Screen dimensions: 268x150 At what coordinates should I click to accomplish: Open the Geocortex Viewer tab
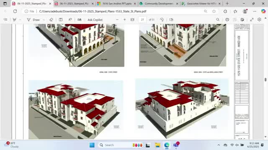coord(201,3)
